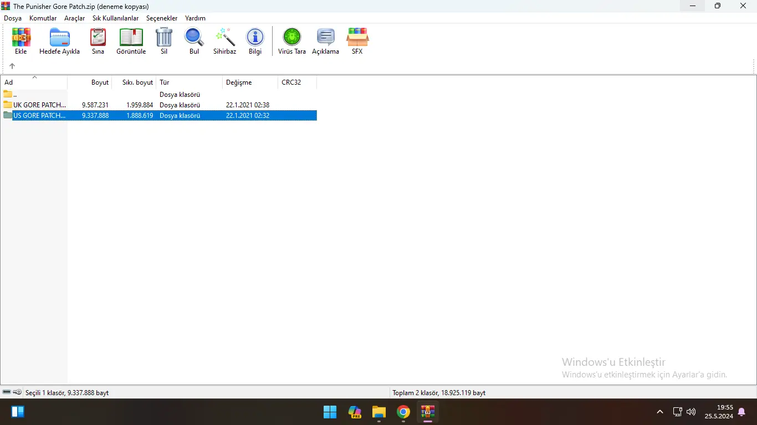The height and width of the screenshot is (425, 757).
Task: Open the Windows Start button
Action: [330, 412]
